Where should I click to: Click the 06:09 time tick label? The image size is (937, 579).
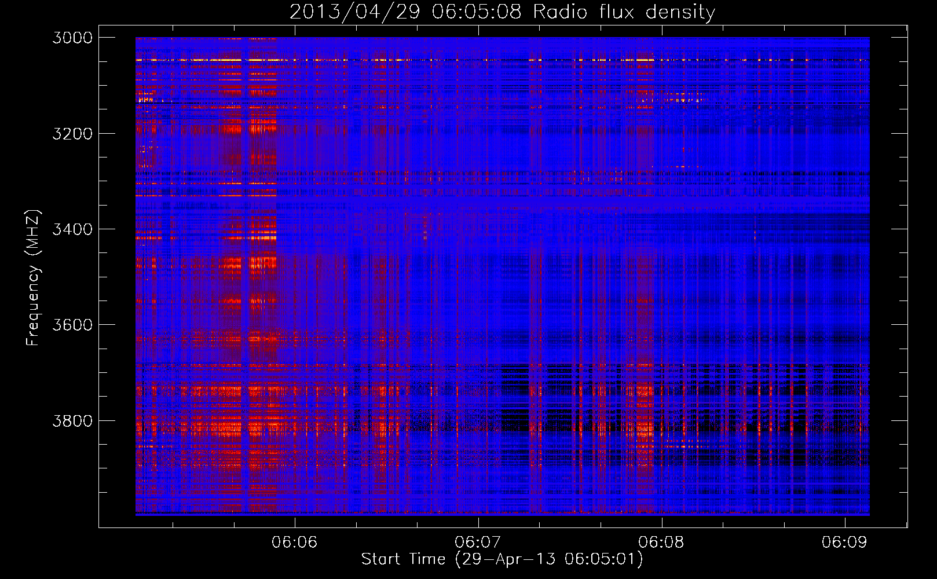pos(844,542)
